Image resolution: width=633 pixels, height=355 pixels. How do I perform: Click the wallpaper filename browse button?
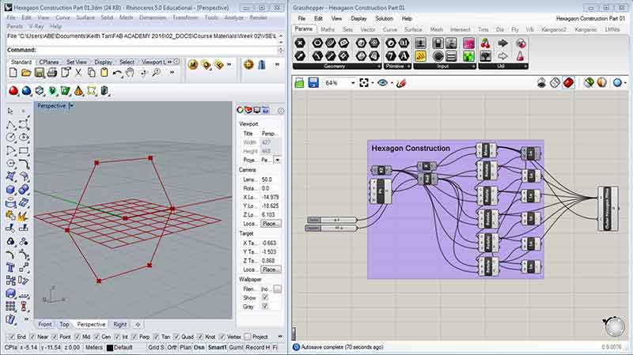(278, 289)
